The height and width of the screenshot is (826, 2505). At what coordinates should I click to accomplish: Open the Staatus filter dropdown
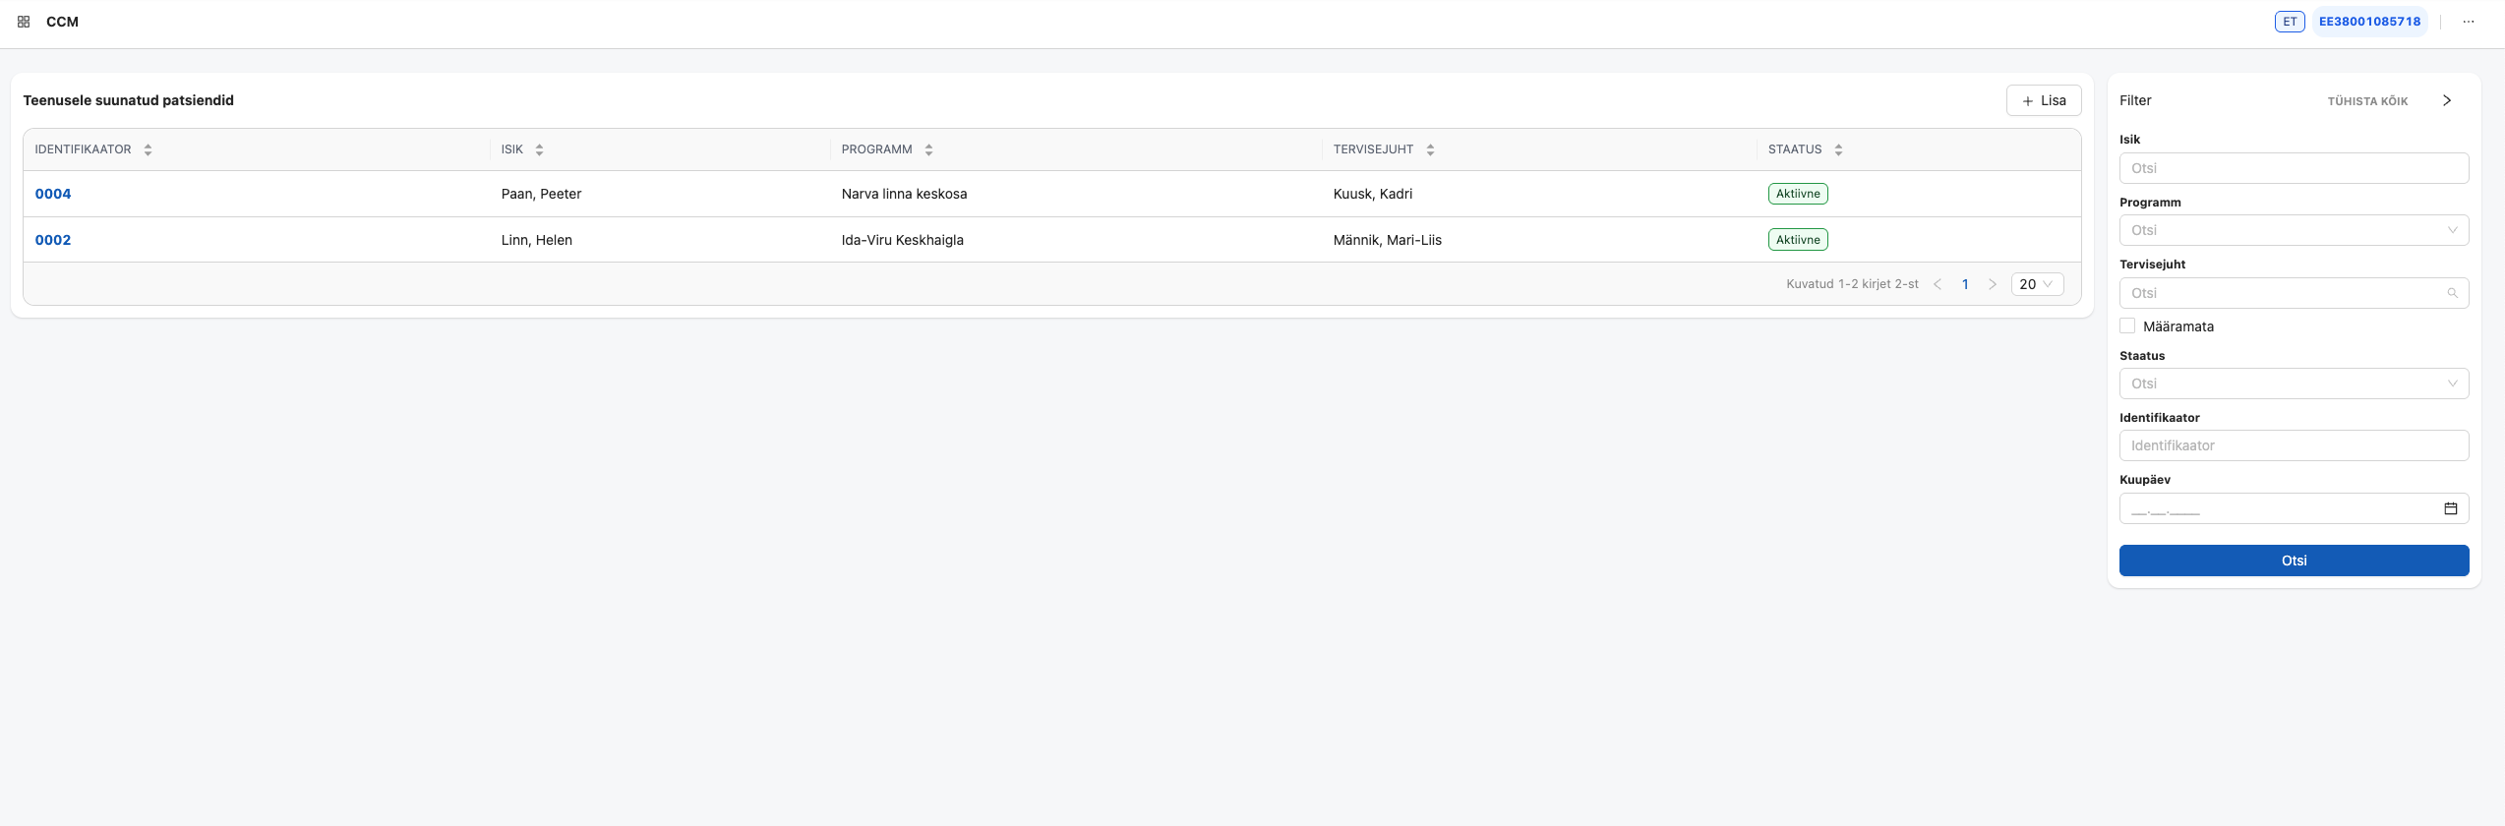2294,383
